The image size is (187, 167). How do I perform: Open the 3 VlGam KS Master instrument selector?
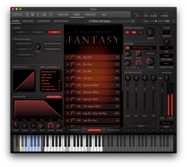111,21
